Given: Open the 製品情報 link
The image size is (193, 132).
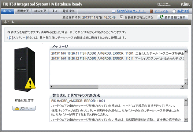Looking at the screenshot, I should tap(183, 11).
